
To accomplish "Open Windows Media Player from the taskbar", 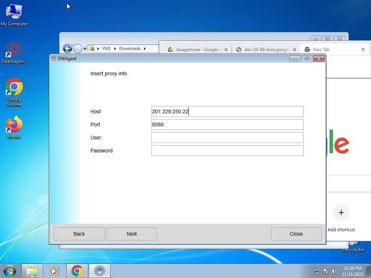I will tap(54, 271).
